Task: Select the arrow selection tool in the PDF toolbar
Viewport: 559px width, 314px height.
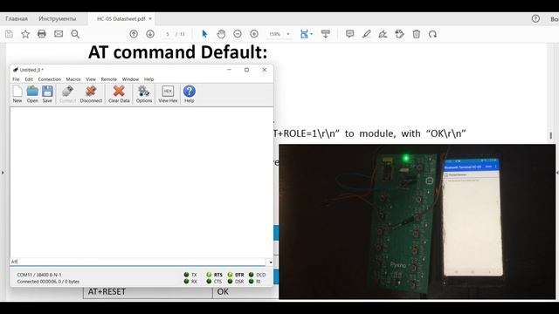Action: pyautogui.click(x=204, y=34)
